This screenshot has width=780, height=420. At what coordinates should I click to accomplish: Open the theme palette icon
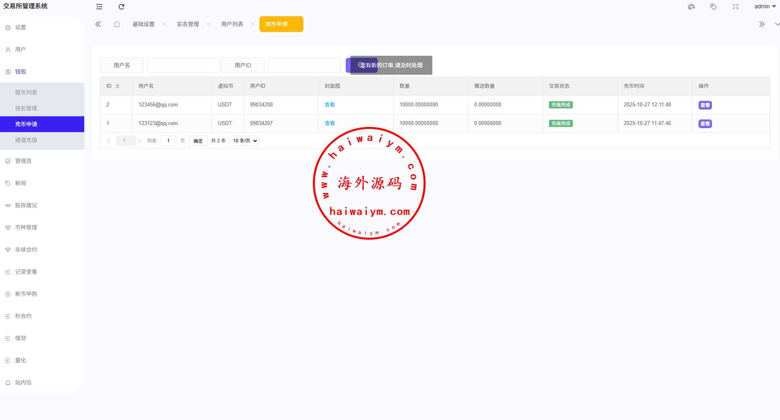pyautogui.click(x=691, y=7)
